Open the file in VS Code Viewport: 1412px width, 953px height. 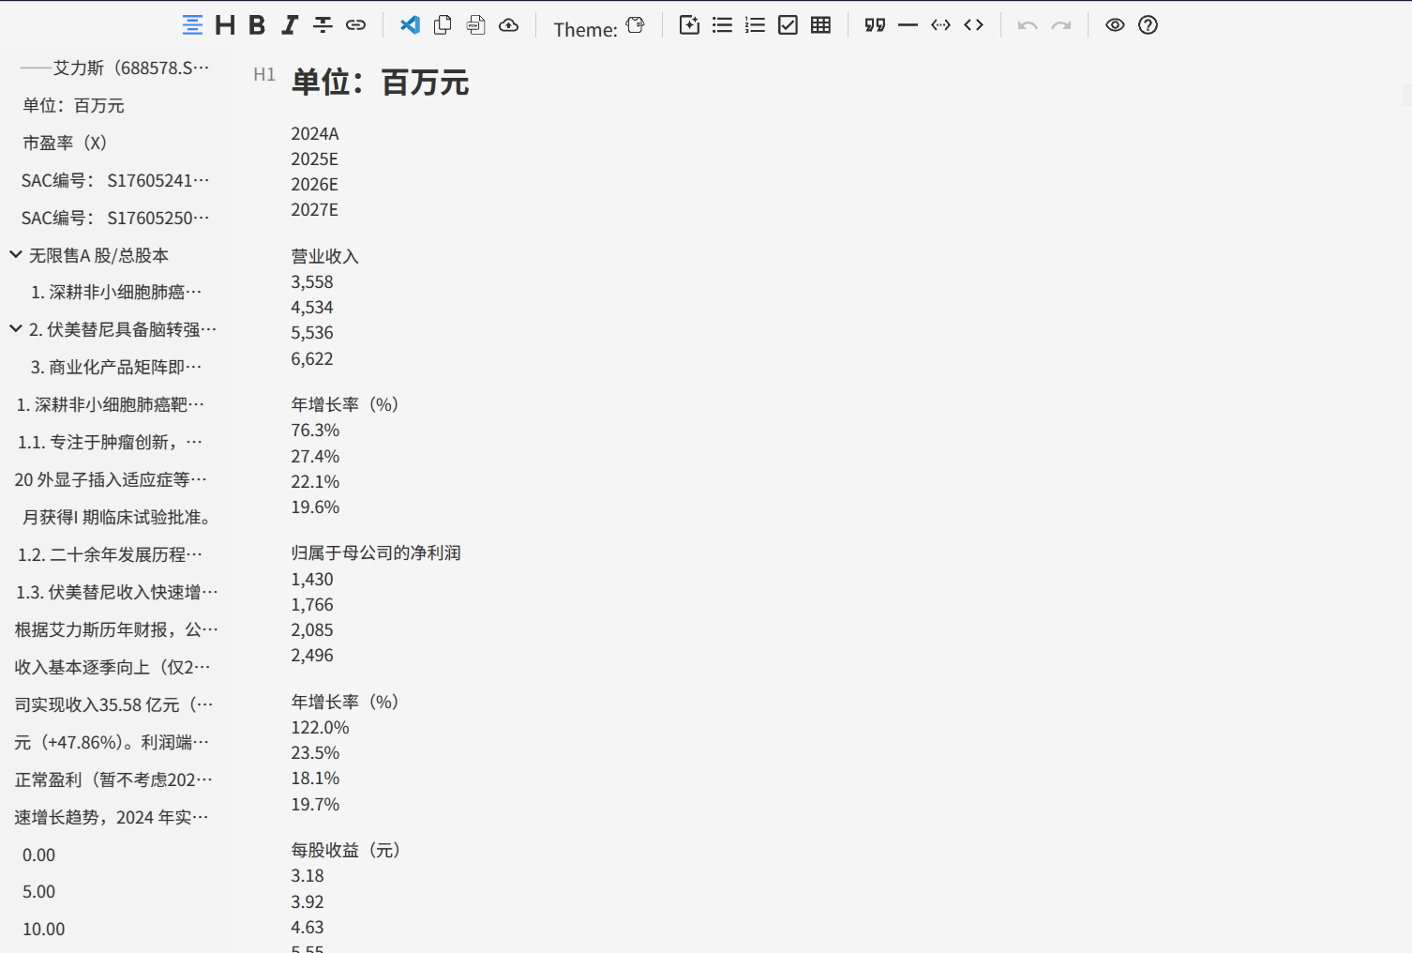pyautogui.click(x=410, y=25)
